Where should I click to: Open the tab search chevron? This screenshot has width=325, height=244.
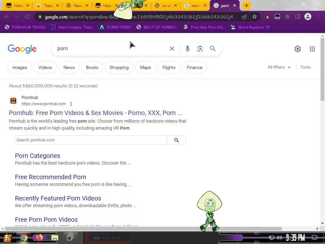(274, 4)
